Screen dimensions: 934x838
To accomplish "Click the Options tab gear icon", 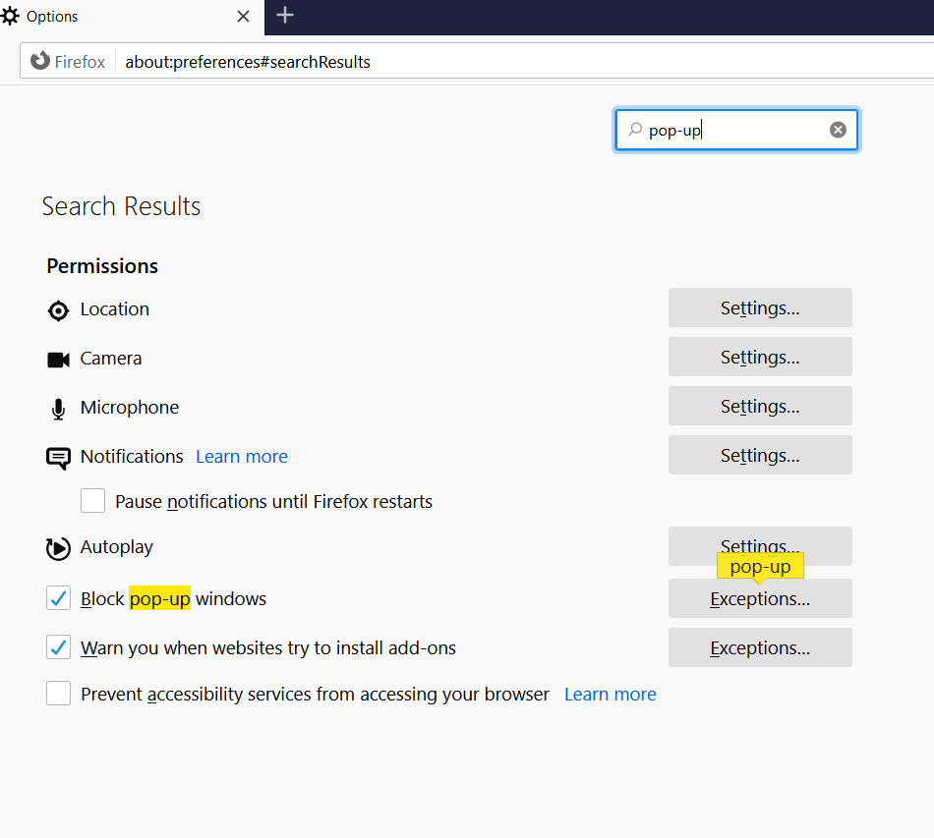I will point(10,16).
